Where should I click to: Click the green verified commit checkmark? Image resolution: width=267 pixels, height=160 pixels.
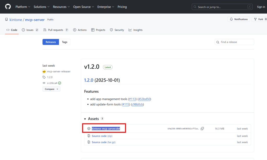pos(60,83)
